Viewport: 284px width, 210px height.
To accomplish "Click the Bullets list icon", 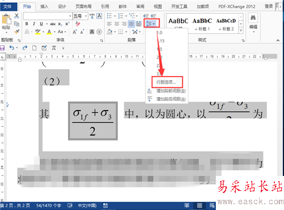I will (x=109, y=16).
